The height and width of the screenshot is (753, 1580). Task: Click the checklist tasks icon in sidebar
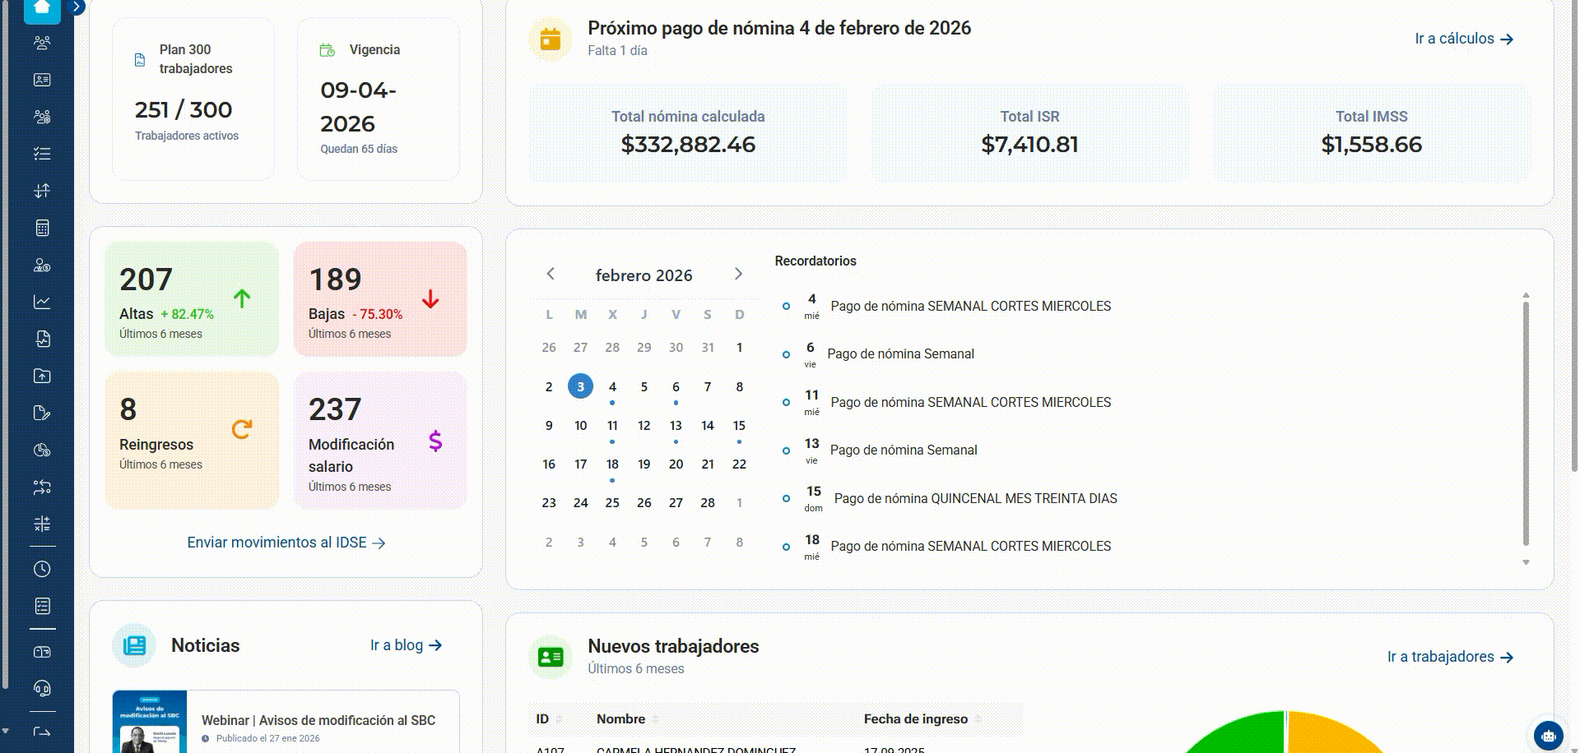tap(42, 154)
